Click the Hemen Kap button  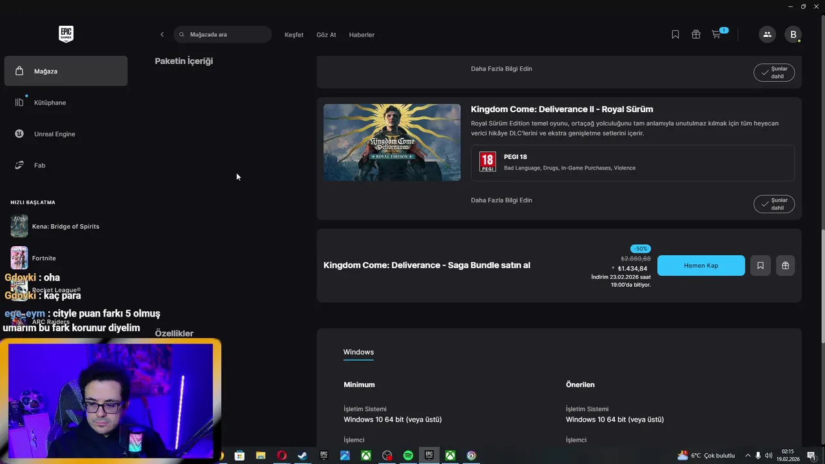click(x=701, y=266)
